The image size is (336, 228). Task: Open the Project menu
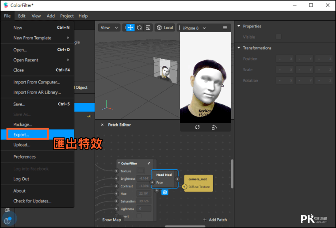coord(67,16)
